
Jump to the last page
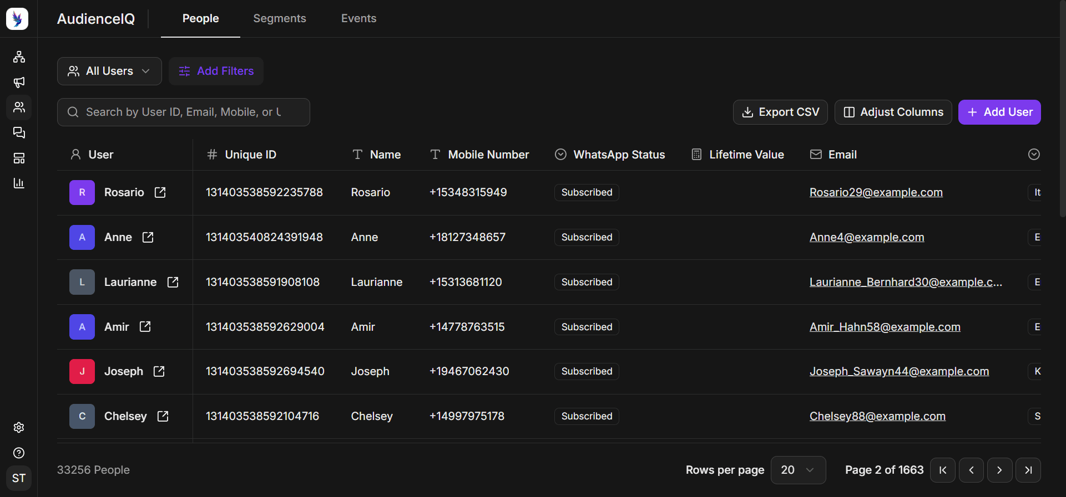coord(1028,470)
